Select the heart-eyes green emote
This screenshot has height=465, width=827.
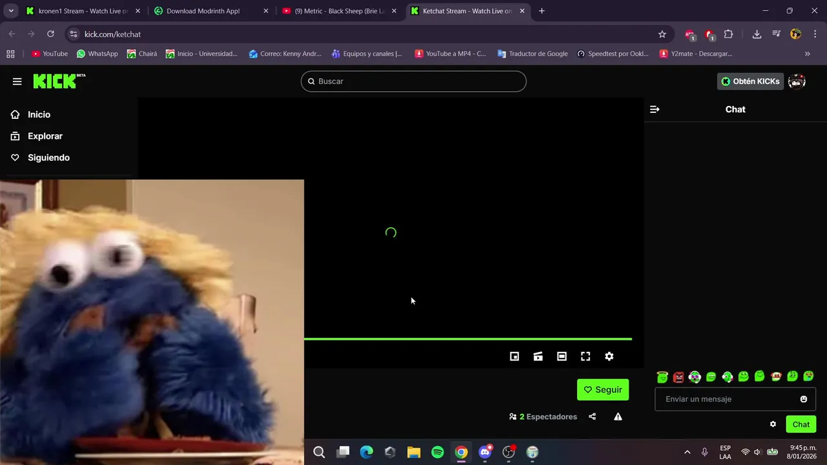click(x=808, y=377)
